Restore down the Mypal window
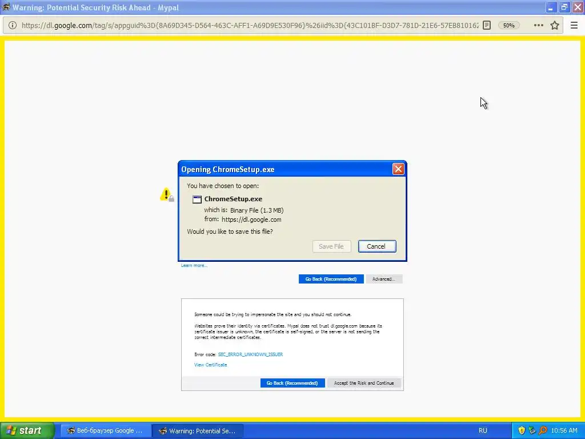This screenshot has width=585, height=439. (564, 7)
